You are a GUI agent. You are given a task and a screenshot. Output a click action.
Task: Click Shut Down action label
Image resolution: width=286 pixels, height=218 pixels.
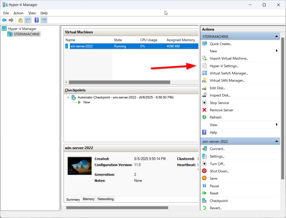click(219, 171)
